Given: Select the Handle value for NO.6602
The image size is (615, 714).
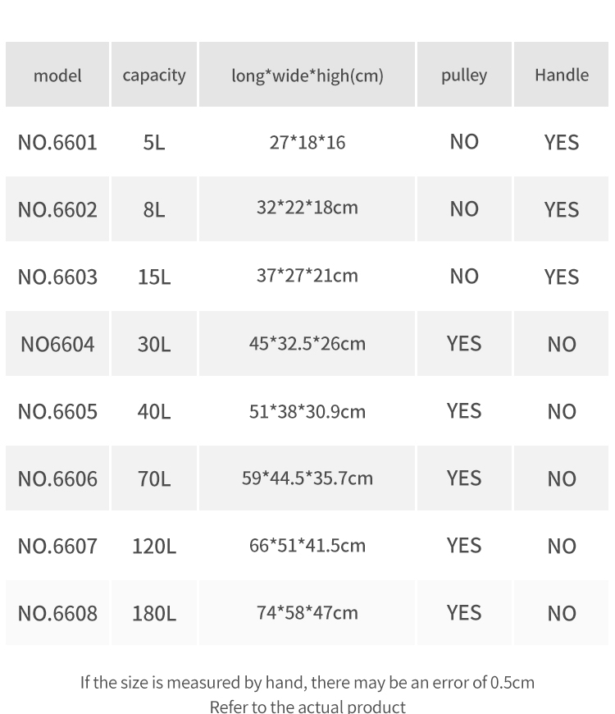Looking at the screenshot, I should pyautogui.click(x=562, y=209).
